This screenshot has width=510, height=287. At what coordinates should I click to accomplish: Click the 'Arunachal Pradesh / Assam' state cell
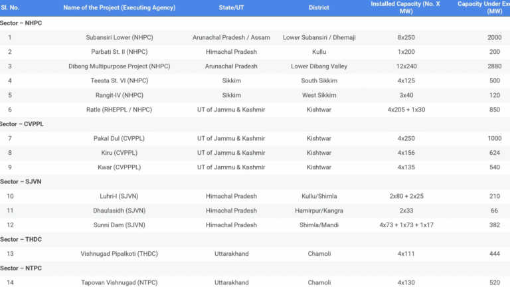pyautogui.click(x=231, y=37)
